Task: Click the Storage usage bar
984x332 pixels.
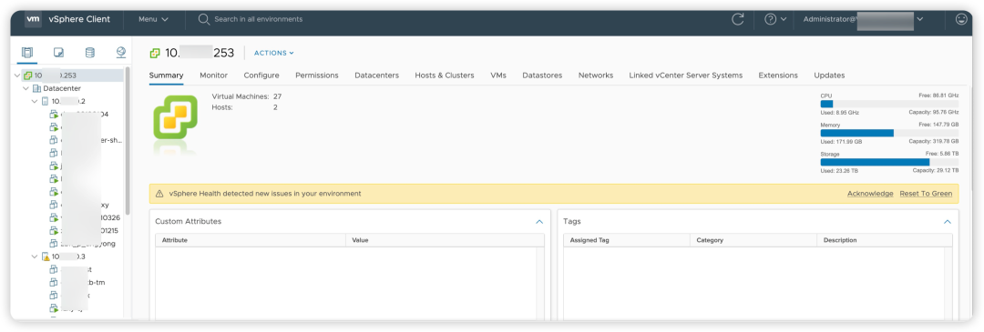Action: [889, 162]
